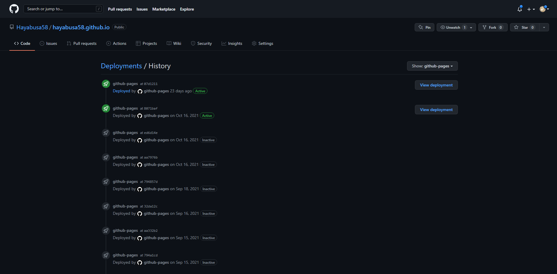This screenshot has width=557, height=274.
Task: Click the Inactive badge on ed6d14e row
Action: (x=208, y=140)
